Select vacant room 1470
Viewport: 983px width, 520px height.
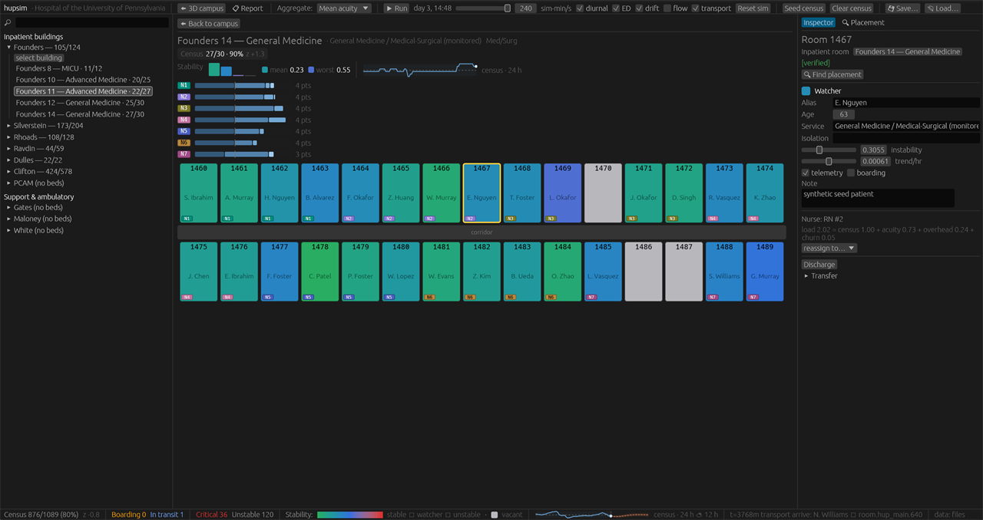[x=603, y=193]
